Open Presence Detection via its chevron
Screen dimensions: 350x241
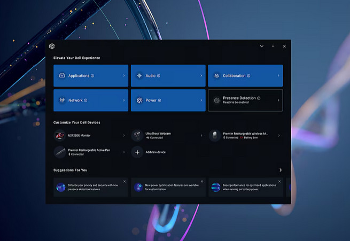click(278, 100)
